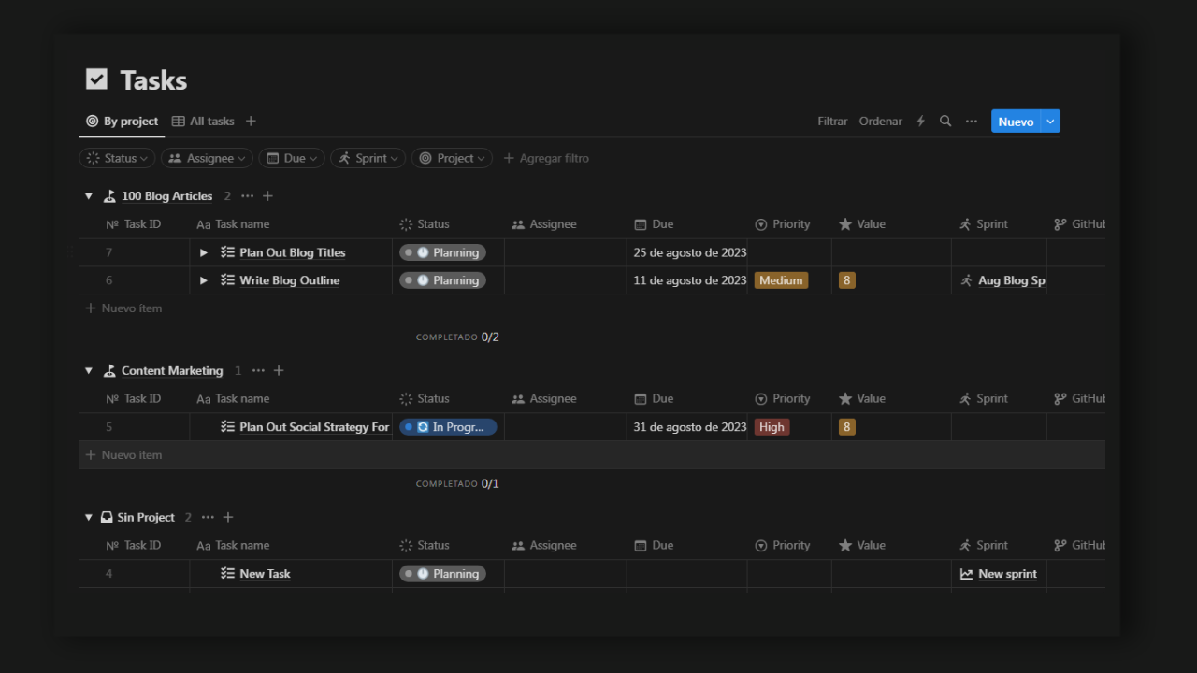Expand Plan Out Blog Titles subtasks
Image resolution: width=1197 pixels, height=673 pixels.
(x=204, y=252)
